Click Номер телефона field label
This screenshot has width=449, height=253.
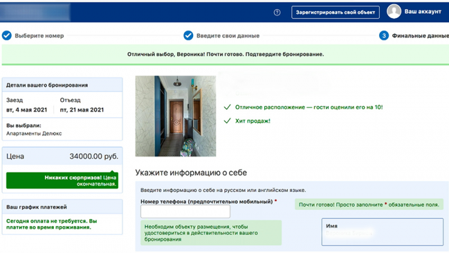(x=207, y=202)
